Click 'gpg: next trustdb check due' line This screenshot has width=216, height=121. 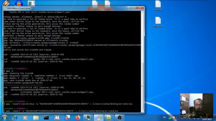coord(28,80)
